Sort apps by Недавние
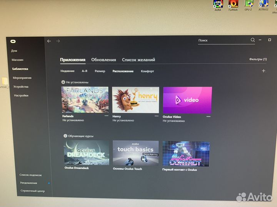Image resolution: width=277 pixels, height=207 pixels. click(67, 71)
